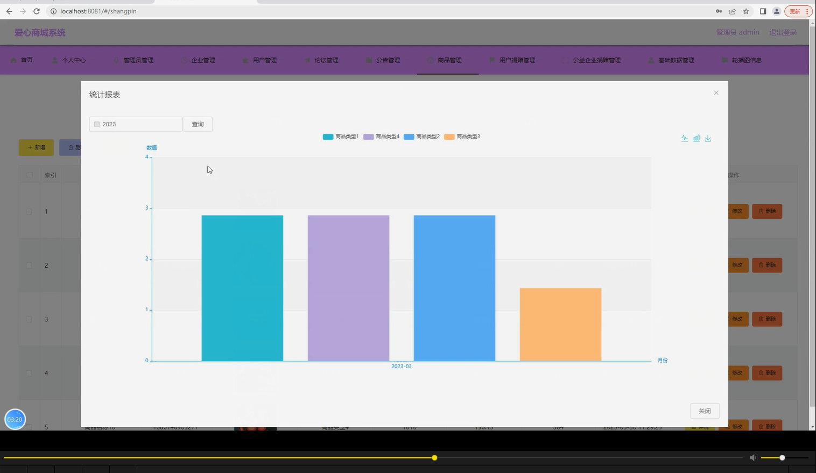
Task: Click the 03:20 timer badge
Action: pos(15,419)
